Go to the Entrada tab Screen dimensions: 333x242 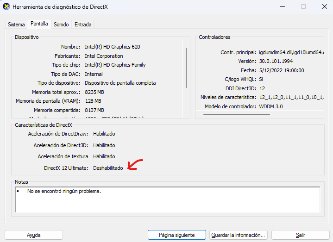(x=83, y=25)
